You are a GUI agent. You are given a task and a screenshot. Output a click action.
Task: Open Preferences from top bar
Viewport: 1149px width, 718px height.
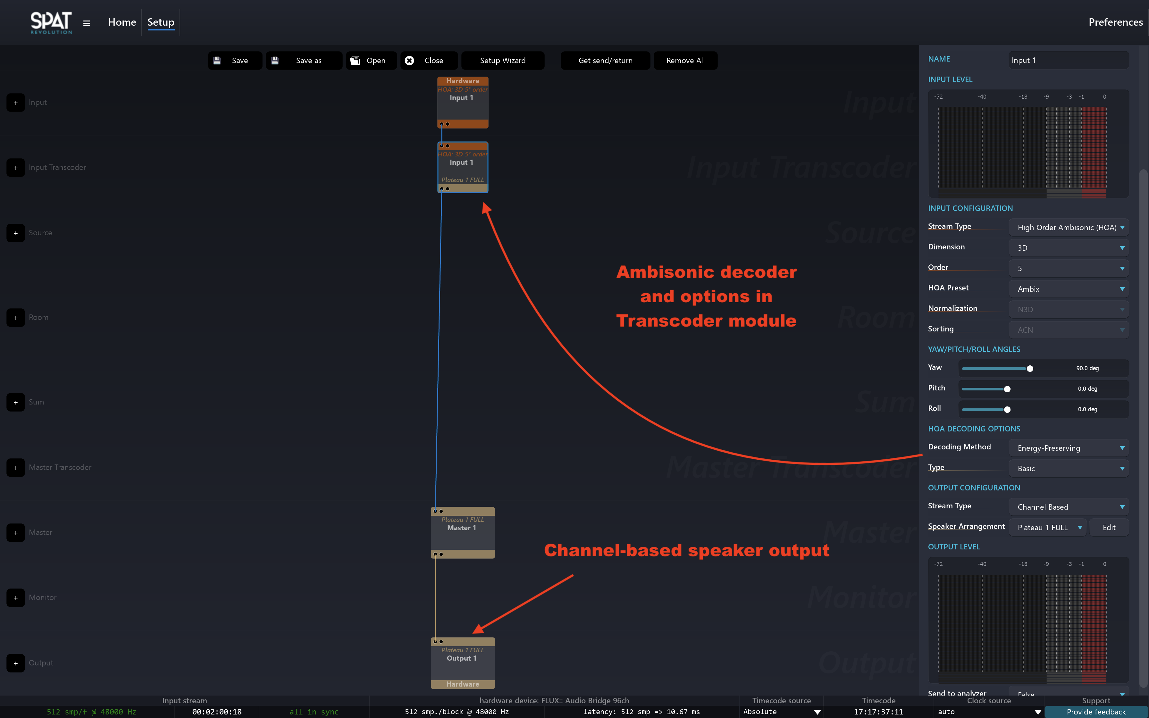point(1115,22)
